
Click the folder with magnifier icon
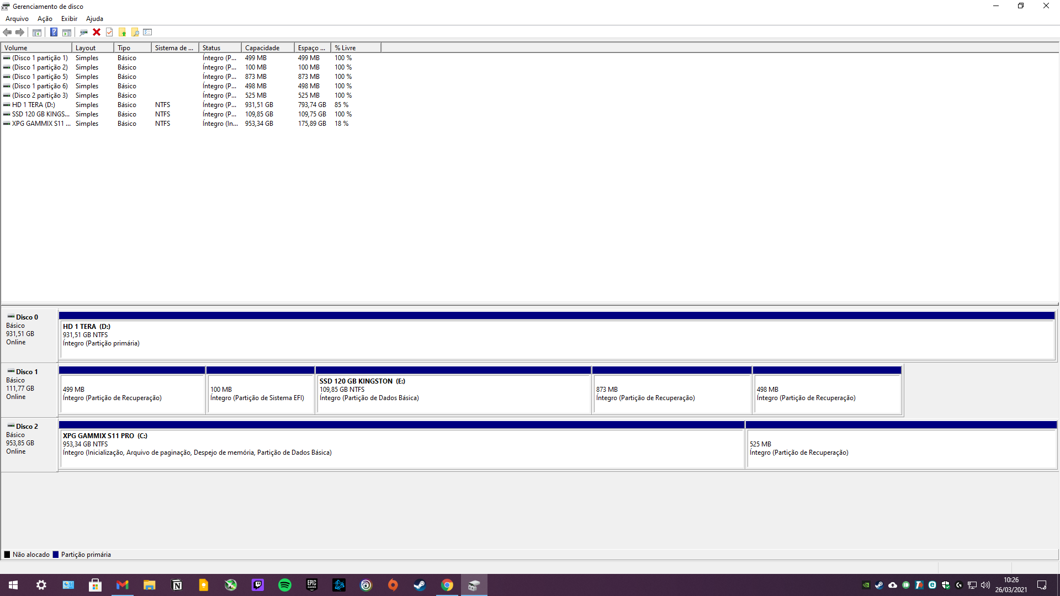(x=135, y=32)
